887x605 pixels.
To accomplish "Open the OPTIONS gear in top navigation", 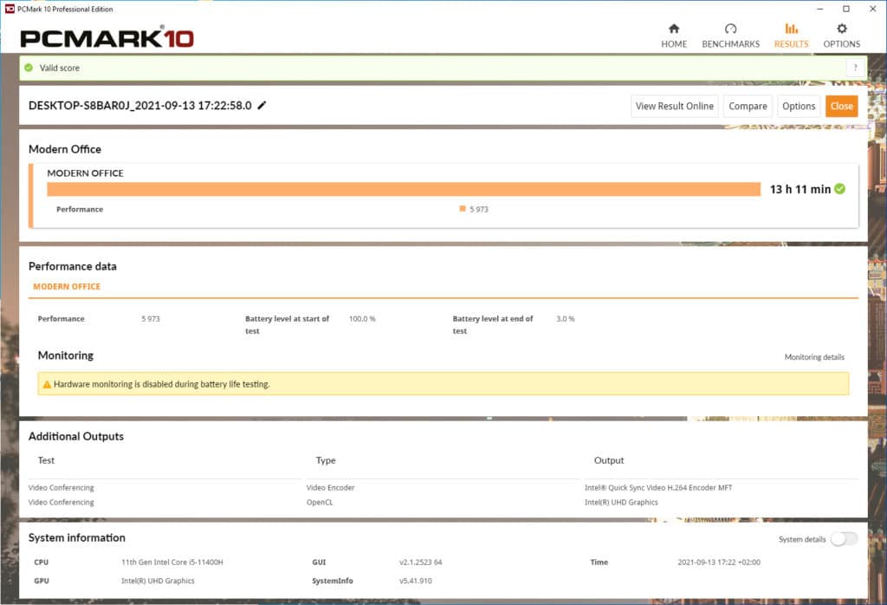I will point(841,36).
